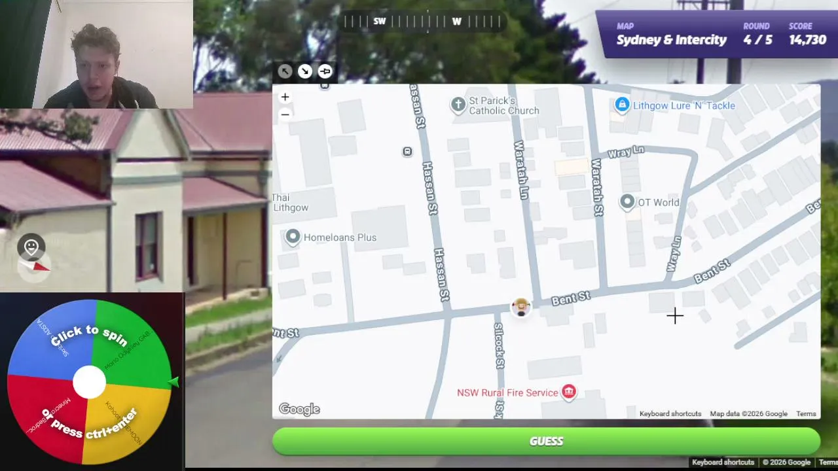Click the player guess pin on Bent St
The width and height of the screenshot is (838, 471).
click(521, 307)
